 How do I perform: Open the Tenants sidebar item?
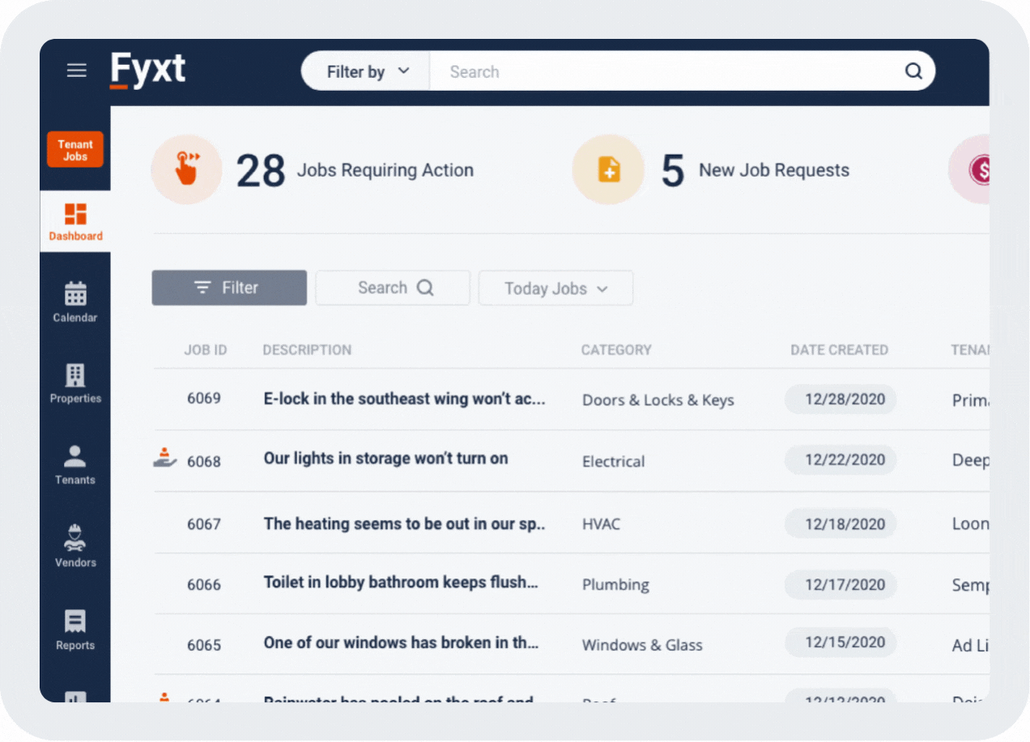click(75, 465)
